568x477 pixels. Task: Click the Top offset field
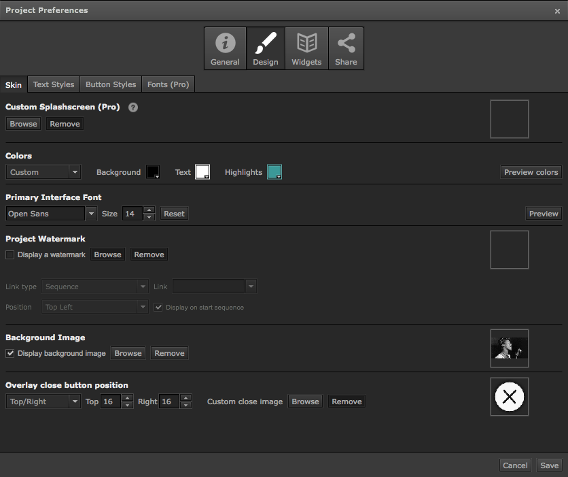111,401
